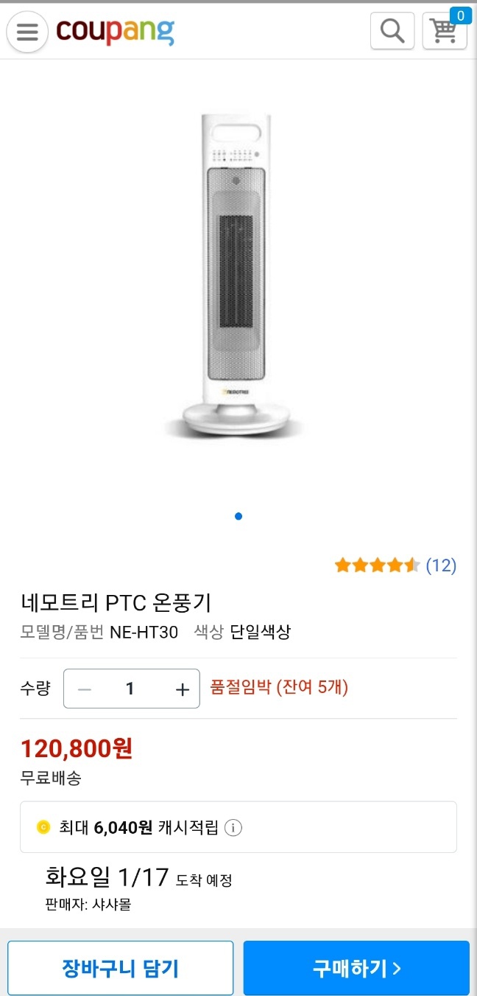This screenshot has width=477, height=996.
Task: Decrease quantity with the minus stepper
Action: [x=84, y=688]
